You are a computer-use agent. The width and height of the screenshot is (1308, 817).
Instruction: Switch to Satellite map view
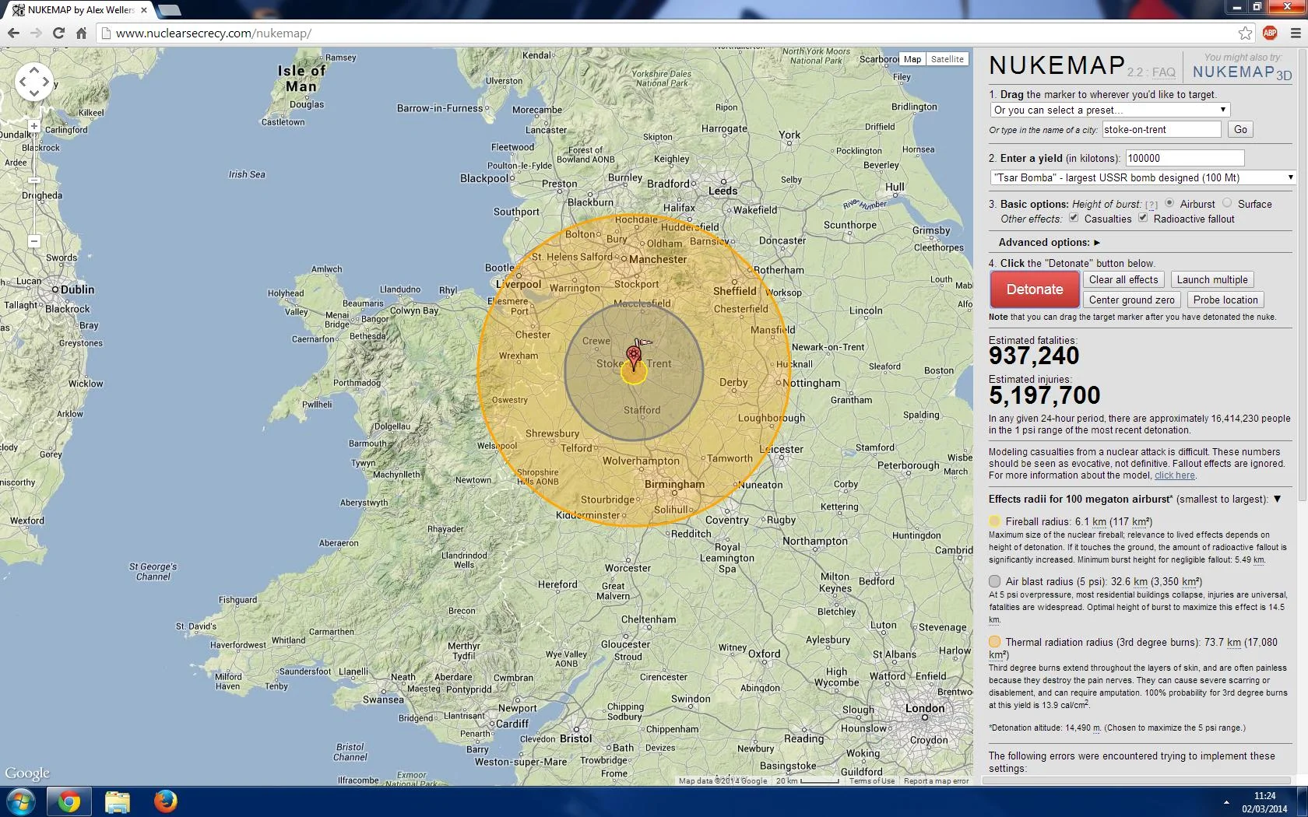948,59
